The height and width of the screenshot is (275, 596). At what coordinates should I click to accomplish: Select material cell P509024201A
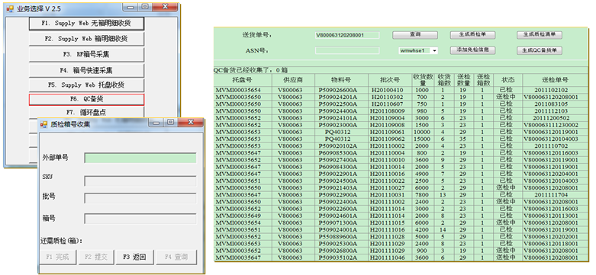pyautogui.click(x=338, y=97)
